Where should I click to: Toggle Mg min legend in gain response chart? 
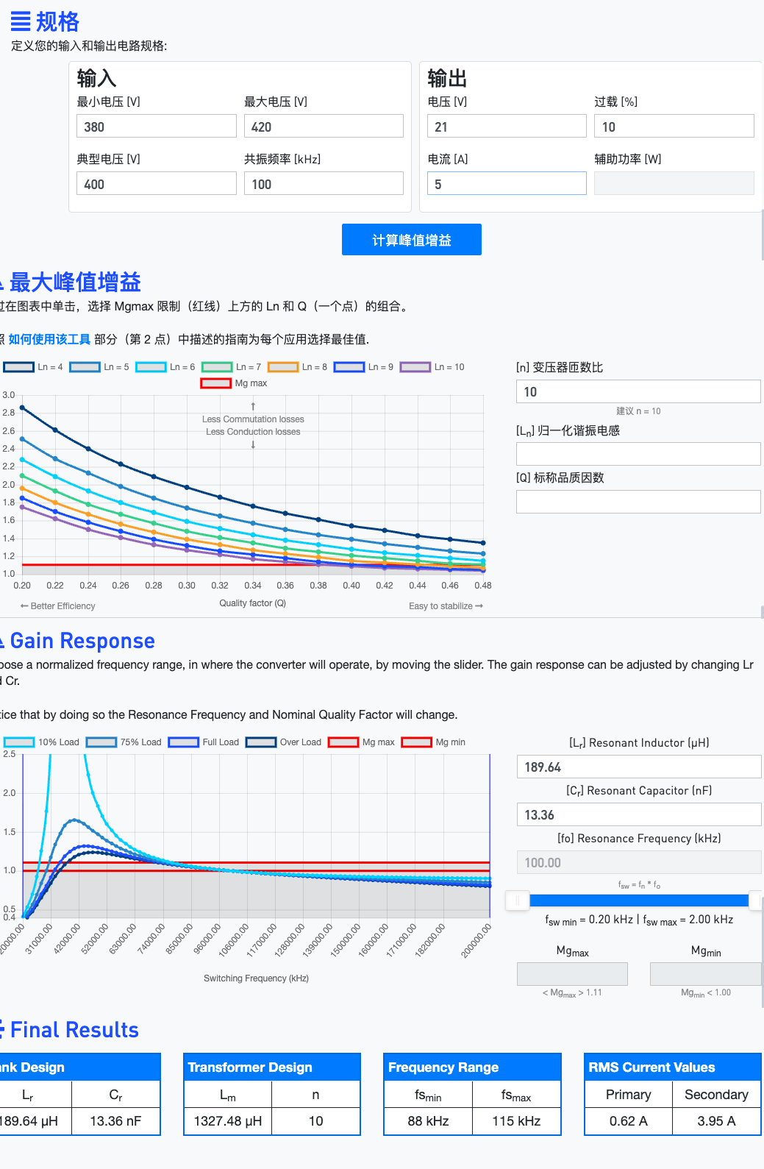417,742
